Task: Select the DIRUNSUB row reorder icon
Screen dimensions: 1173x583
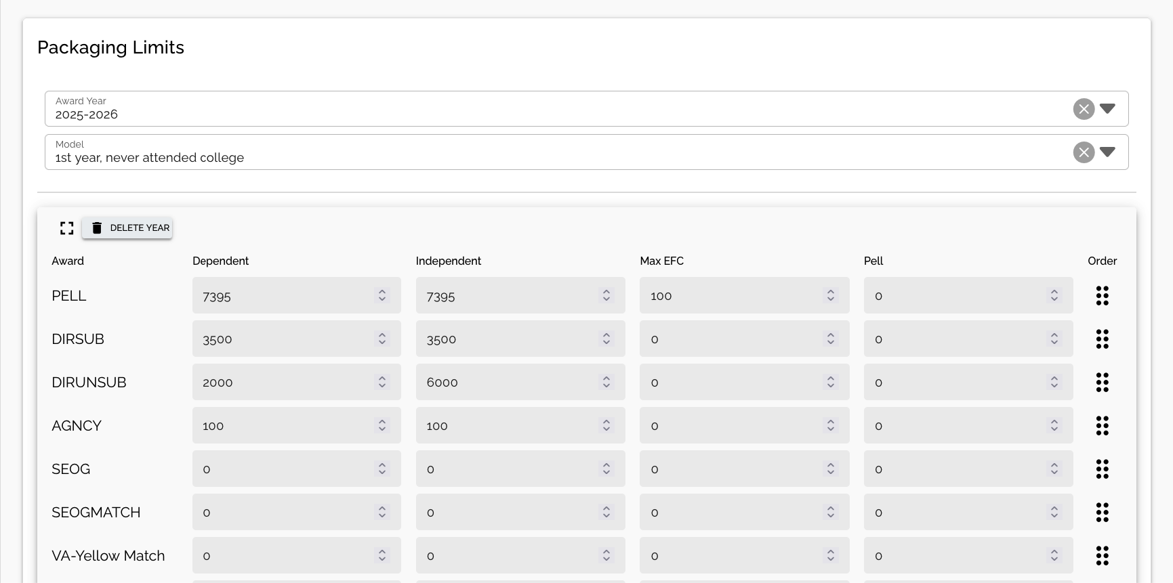Action: 1102,383
